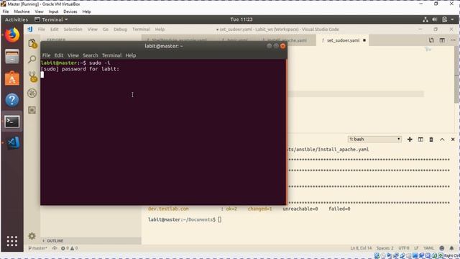Image resolution: width=460 pixels, height=259 pixels.
Task: Open errors and warnings count in status bar
Action: coord(69,248)
